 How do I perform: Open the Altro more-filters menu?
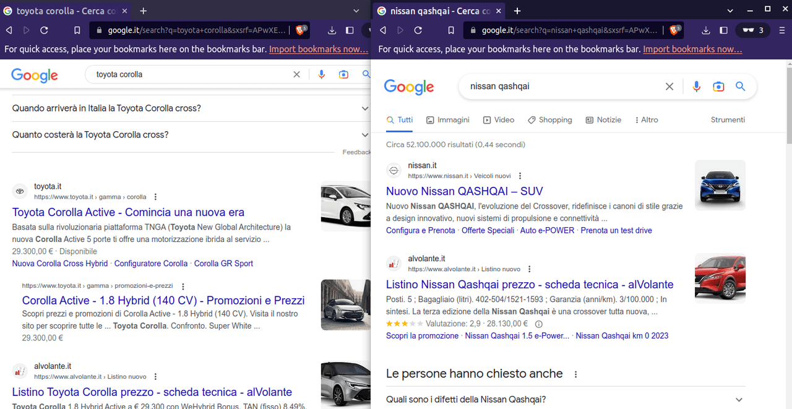pos(646,120)
